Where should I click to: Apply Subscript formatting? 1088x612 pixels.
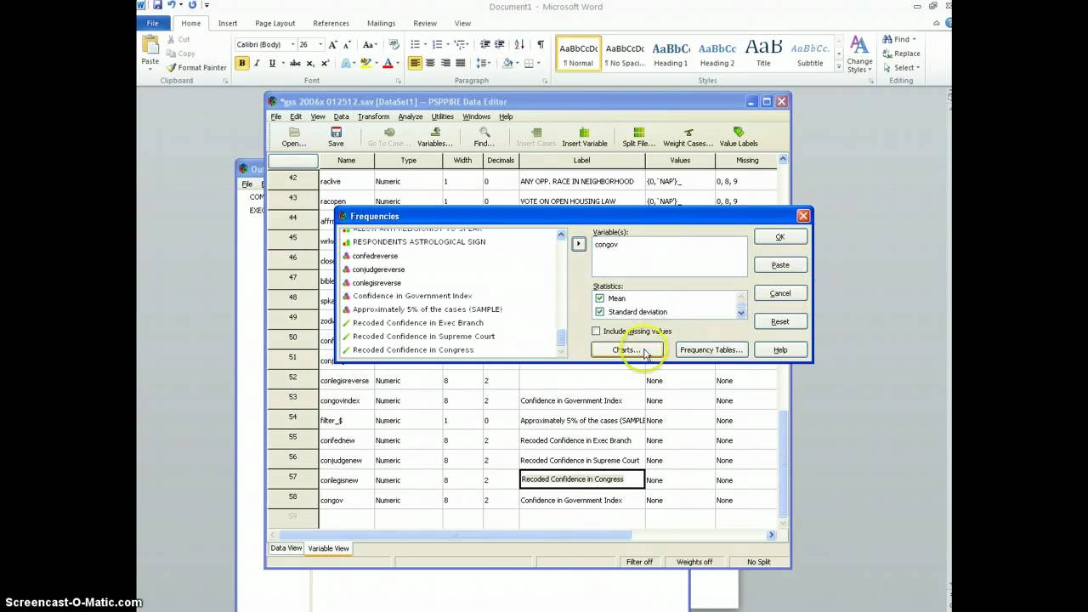point(311,63)
